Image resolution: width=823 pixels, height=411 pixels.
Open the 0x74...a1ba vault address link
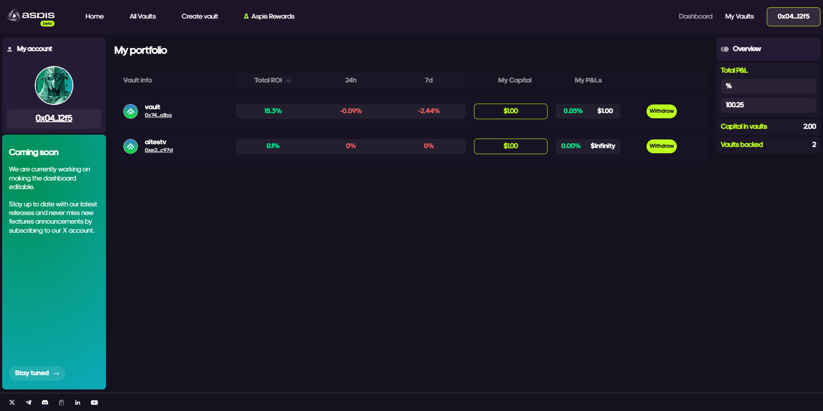tap(158, 115)
